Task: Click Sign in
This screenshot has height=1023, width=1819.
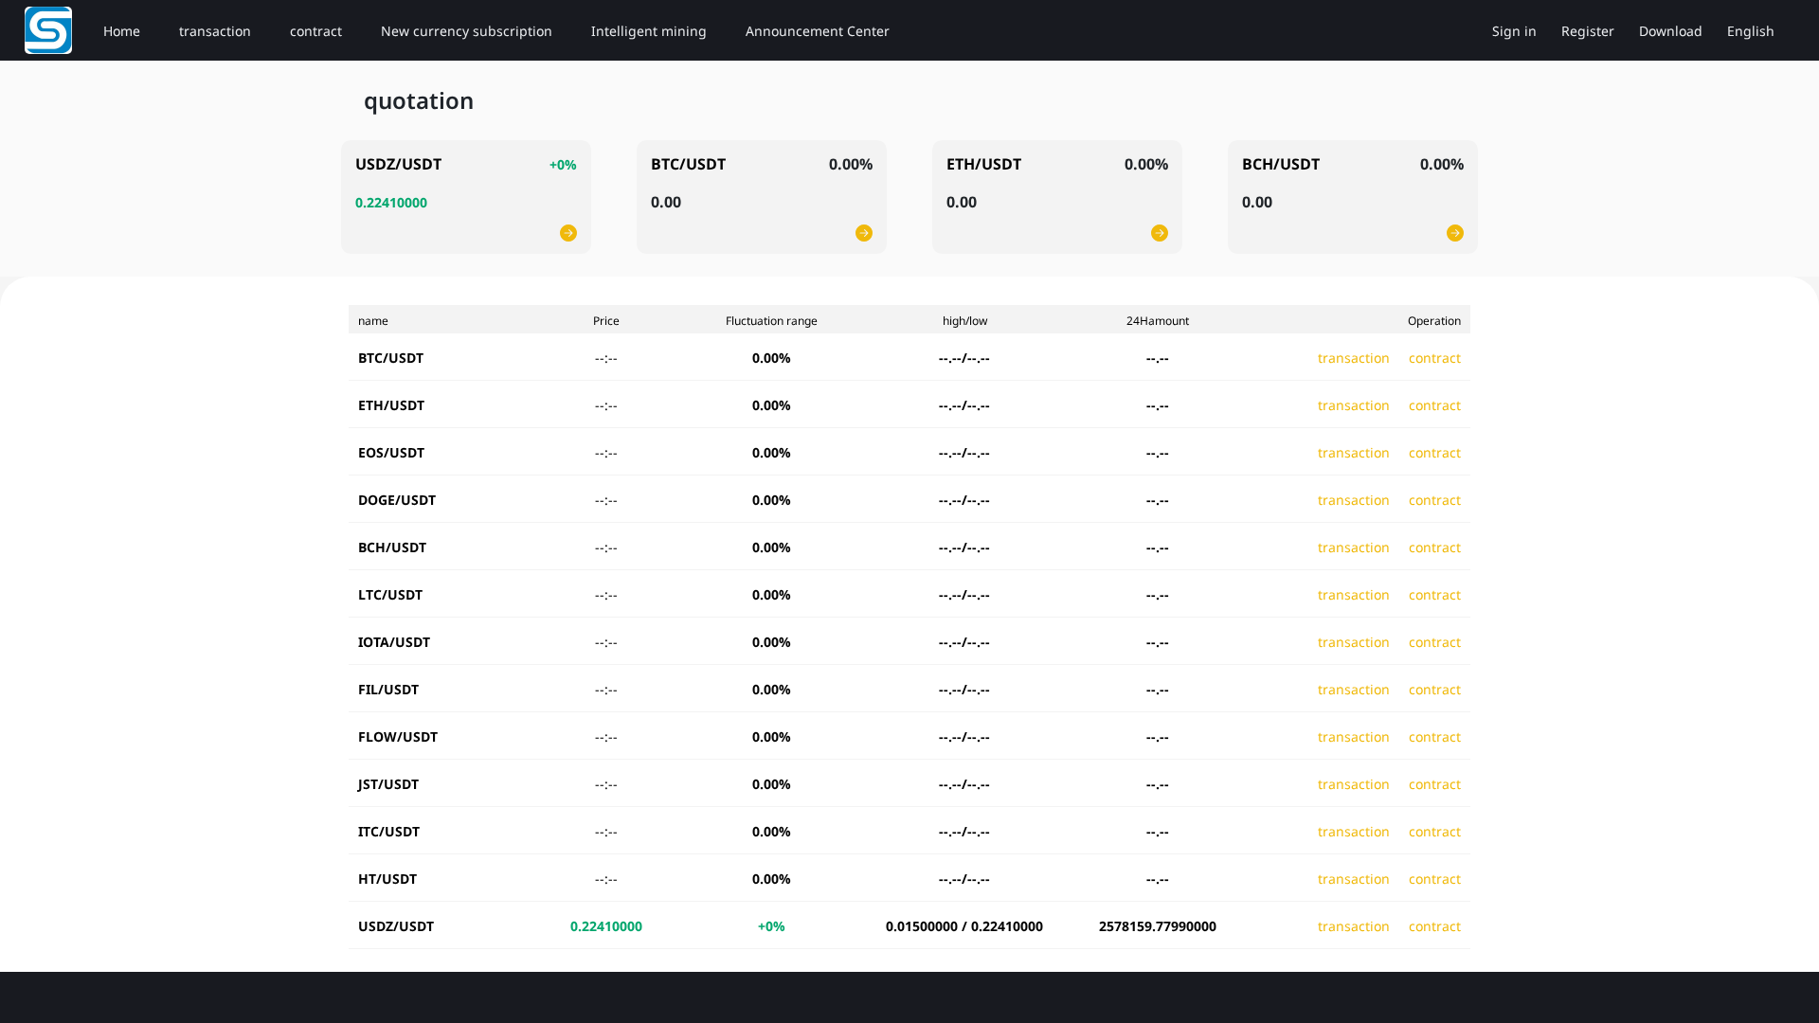Action: [x=1513, y=30]
